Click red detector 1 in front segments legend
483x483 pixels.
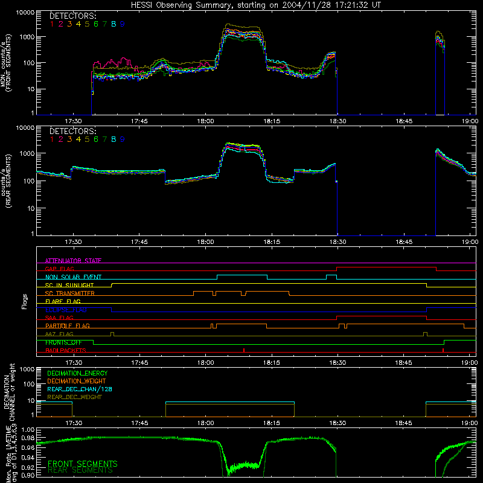(52, 24)
